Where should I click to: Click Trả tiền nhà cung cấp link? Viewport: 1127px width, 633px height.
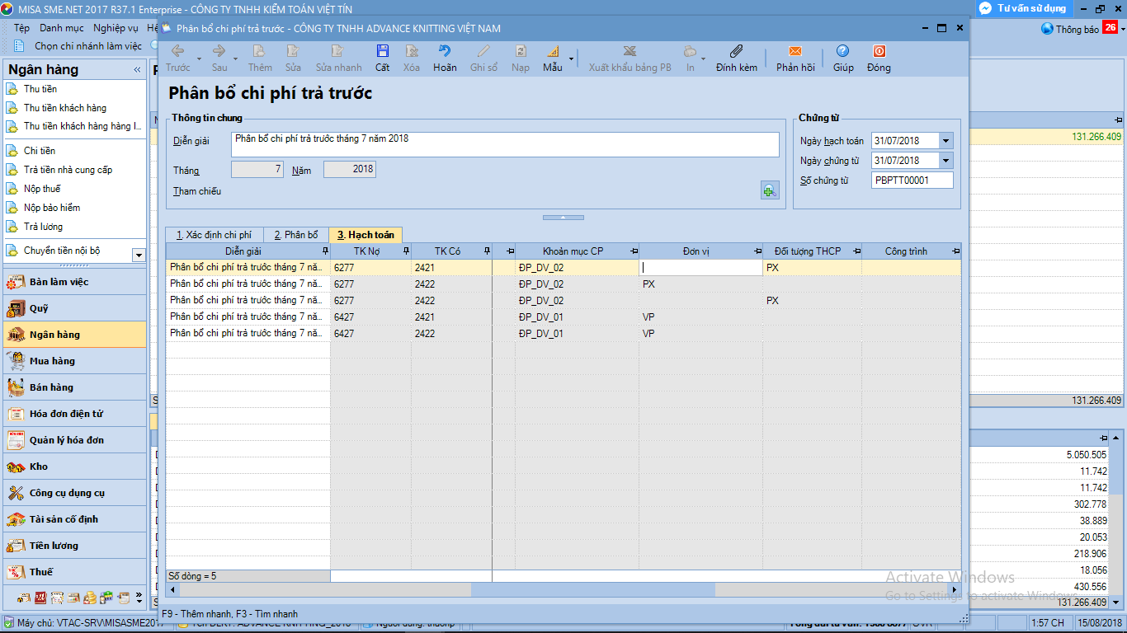pyautogui.click(x=68, y=170)
